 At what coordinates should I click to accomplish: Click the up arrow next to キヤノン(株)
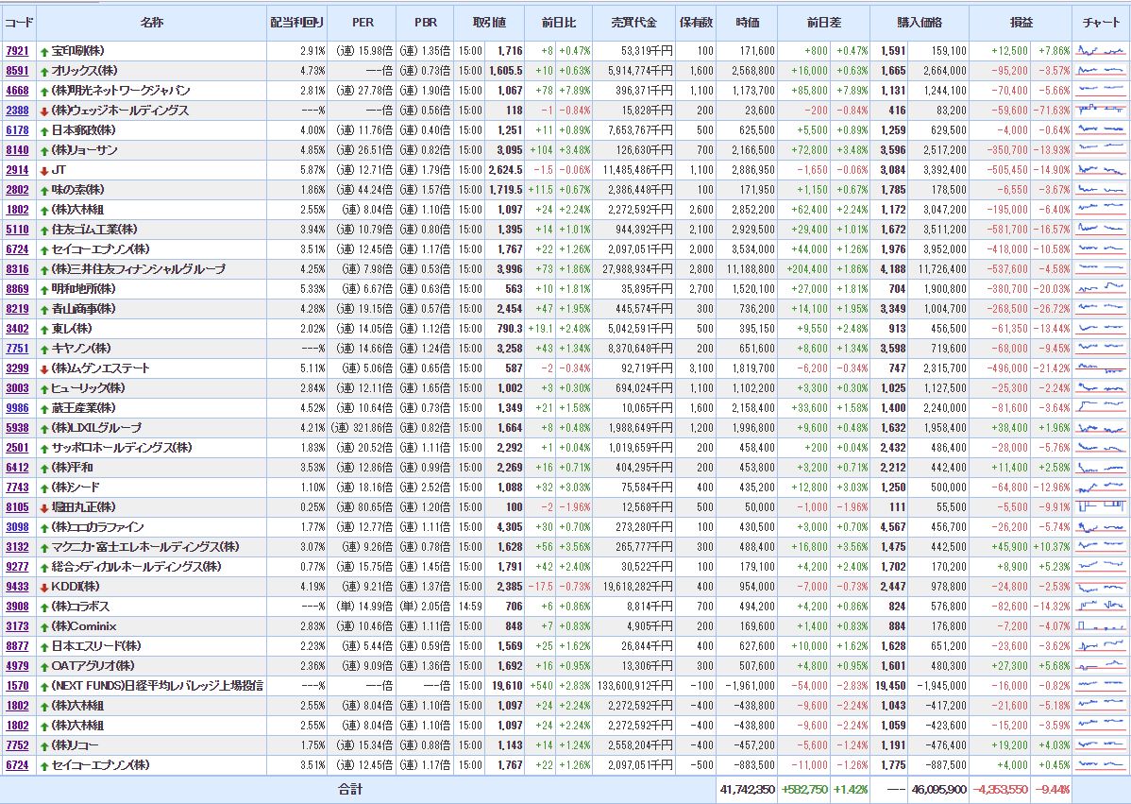44,349
